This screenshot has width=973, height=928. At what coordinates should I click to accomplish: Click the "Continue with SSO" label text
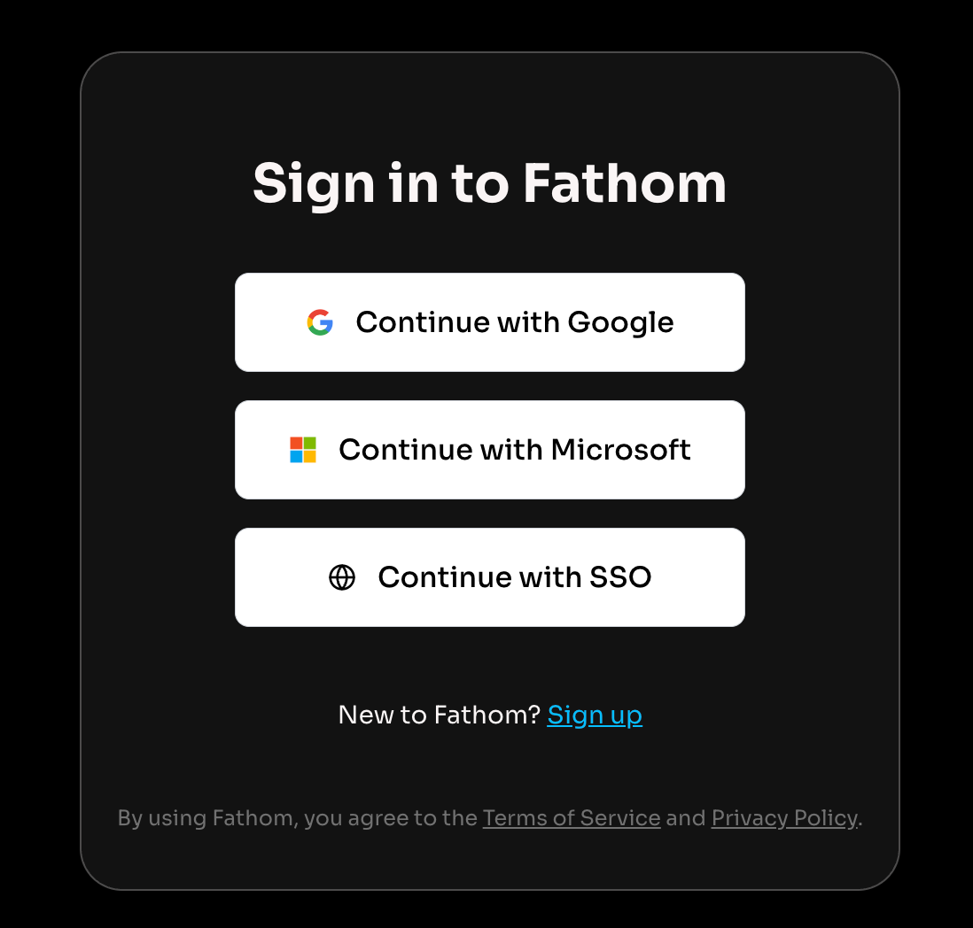(x=515, y=577)
